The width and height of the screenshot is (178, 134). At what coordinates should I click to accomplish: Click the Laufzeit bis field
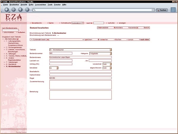pos(100,60)
